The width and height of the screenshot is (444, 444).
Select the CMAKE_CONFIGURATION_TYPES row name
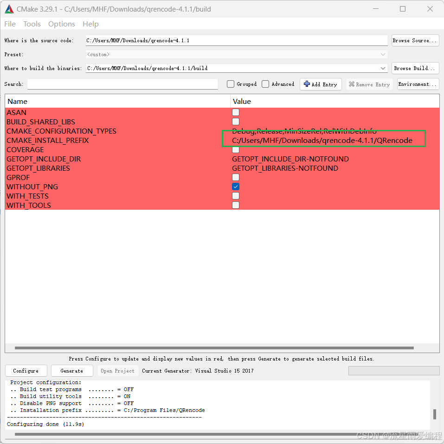(61, 131)
